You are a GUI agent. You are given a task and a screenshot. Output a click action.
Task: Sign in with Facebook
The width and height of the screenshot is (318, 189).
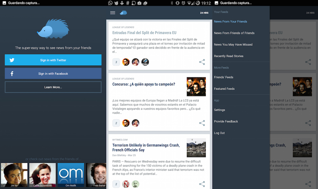(53, 73)
